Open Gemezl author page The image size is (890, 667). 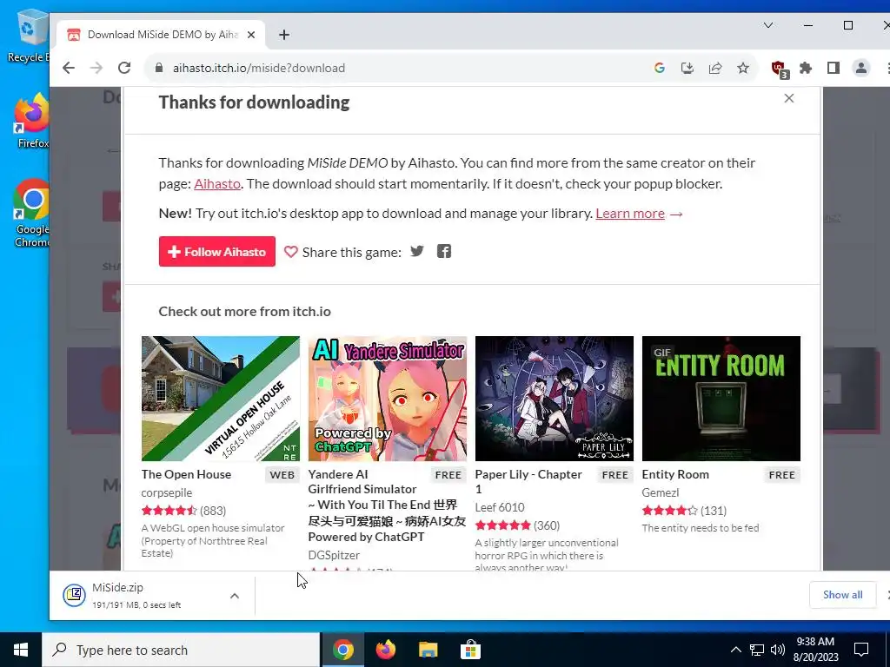[661, 492]
